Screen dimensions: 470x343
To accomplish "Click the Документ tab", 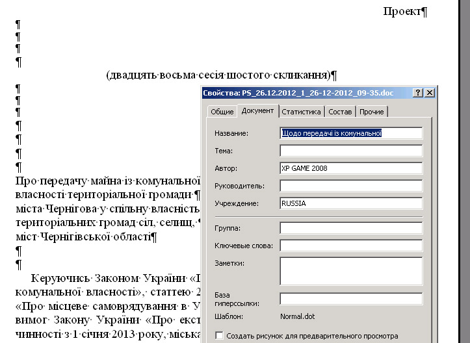I will pos(257,111).
